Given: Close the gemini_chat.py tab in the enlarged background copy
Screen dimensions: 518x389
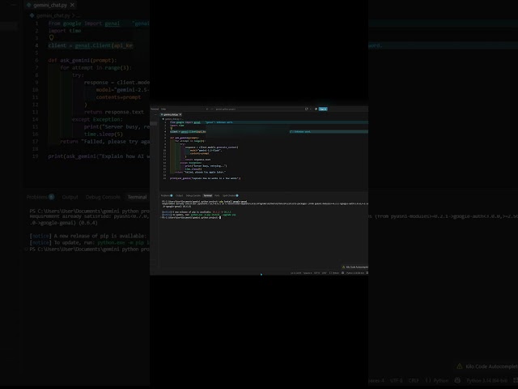Looking at the screenshot, I should pyautogui.click(x=72, y=5).
